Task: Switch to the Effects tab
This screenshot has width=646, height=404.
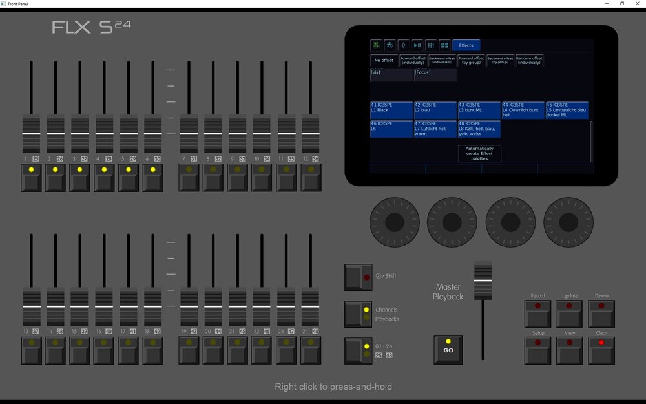Action: (x=466, y=45)
